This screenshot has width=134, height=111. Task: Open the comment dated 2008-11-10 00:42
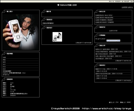pyautogui.click(x=101, y=78)
